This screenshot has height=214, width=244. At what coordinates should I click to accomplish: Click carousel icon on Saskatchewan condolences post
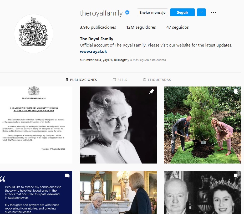67,176
